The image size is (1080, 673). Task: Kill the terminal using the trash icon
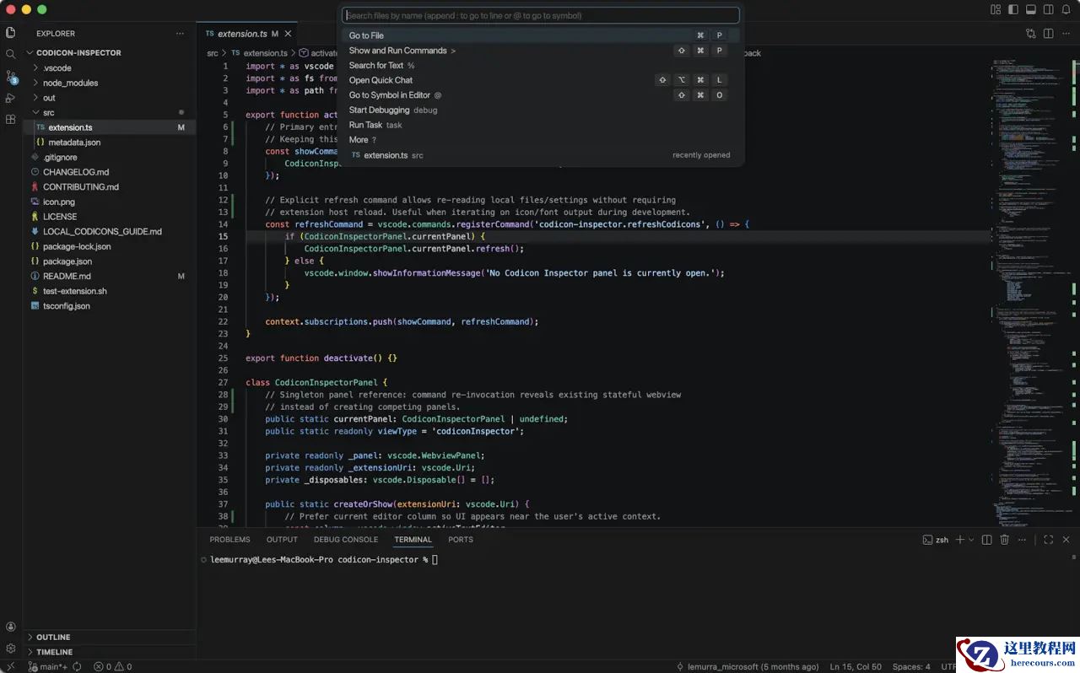click(x=1004, y=540)
